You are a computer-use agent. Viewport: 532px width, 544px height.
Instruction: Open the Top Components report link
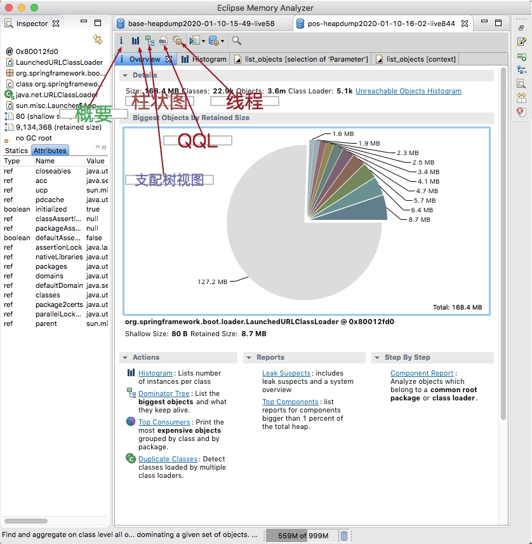(290, 402)
